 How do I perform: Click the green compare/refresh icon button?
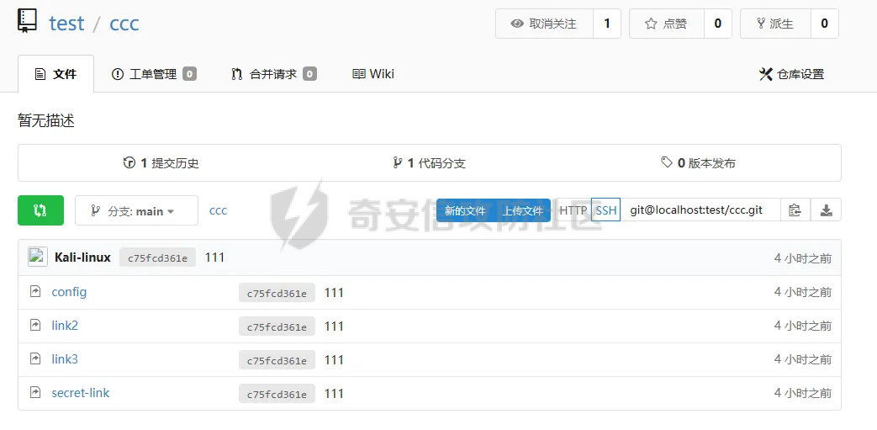[40, 210]
